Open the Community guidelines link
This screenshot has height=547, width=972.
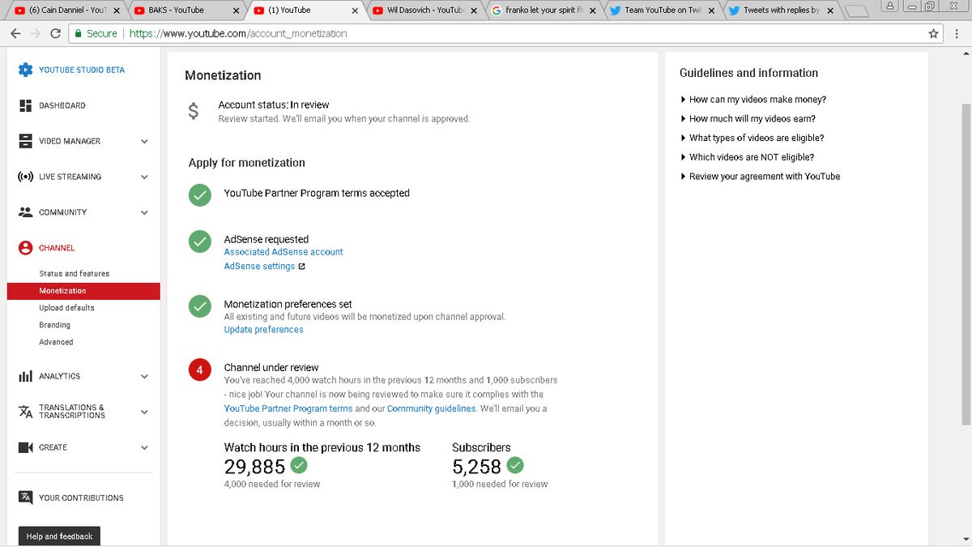[x=431, y=408]
